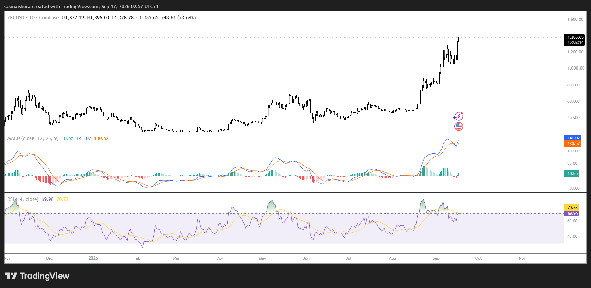Click the low value 1,328.78
The width and height of the screenshot is (591, 288).
(124, 18)
